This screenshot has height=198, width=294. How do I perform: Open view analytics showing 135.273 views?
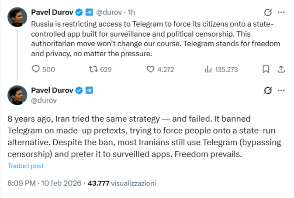(208, 69)
